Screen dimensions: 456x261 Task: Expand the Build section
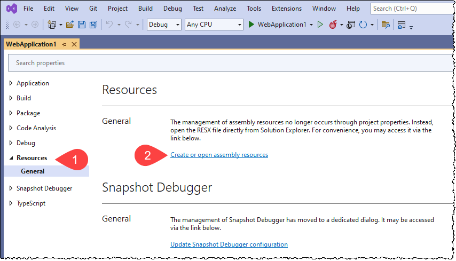[11, 98]
